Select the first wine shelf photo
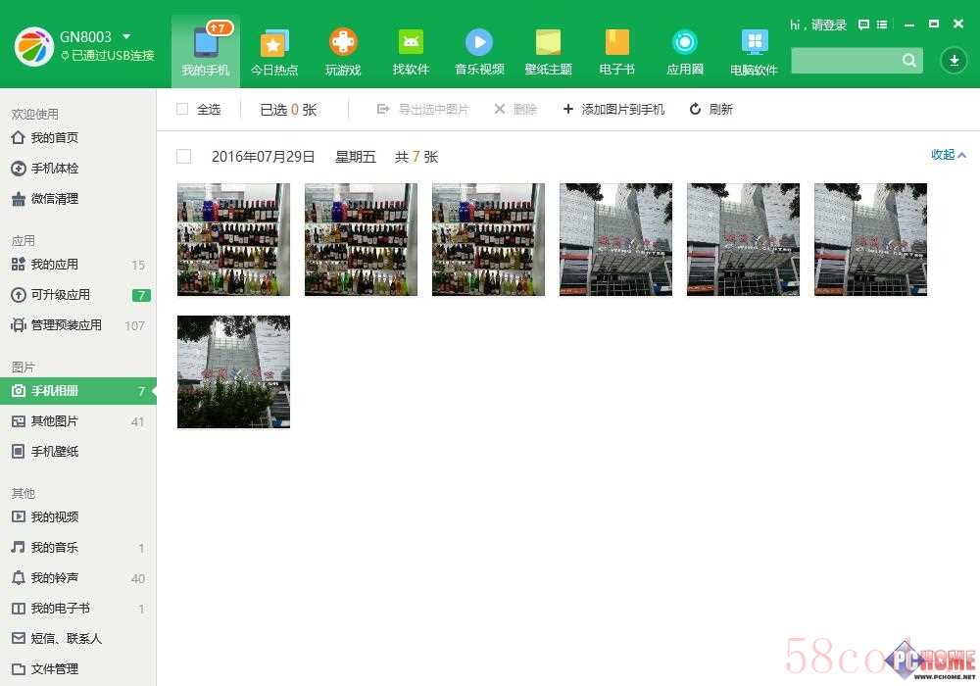The width and height of the screenshot is (980, 686). pos(234,239)
